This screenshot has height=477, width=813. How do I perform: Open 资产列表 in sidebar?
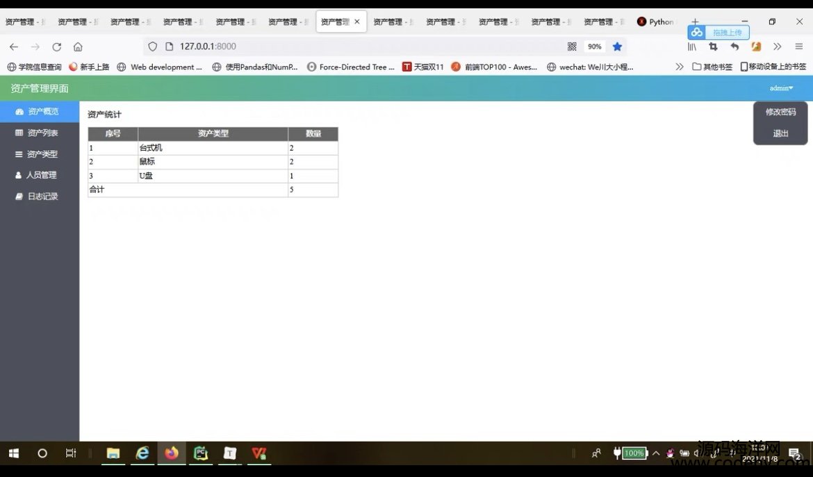click(x=40, y=133)
